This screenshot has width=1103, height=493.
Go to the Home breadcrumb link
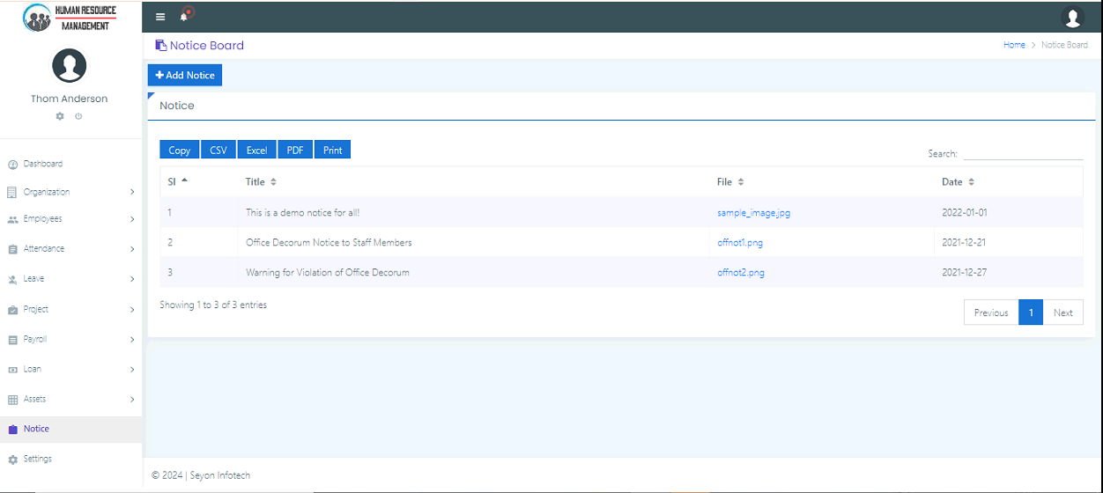click(x=1014, y=45)
